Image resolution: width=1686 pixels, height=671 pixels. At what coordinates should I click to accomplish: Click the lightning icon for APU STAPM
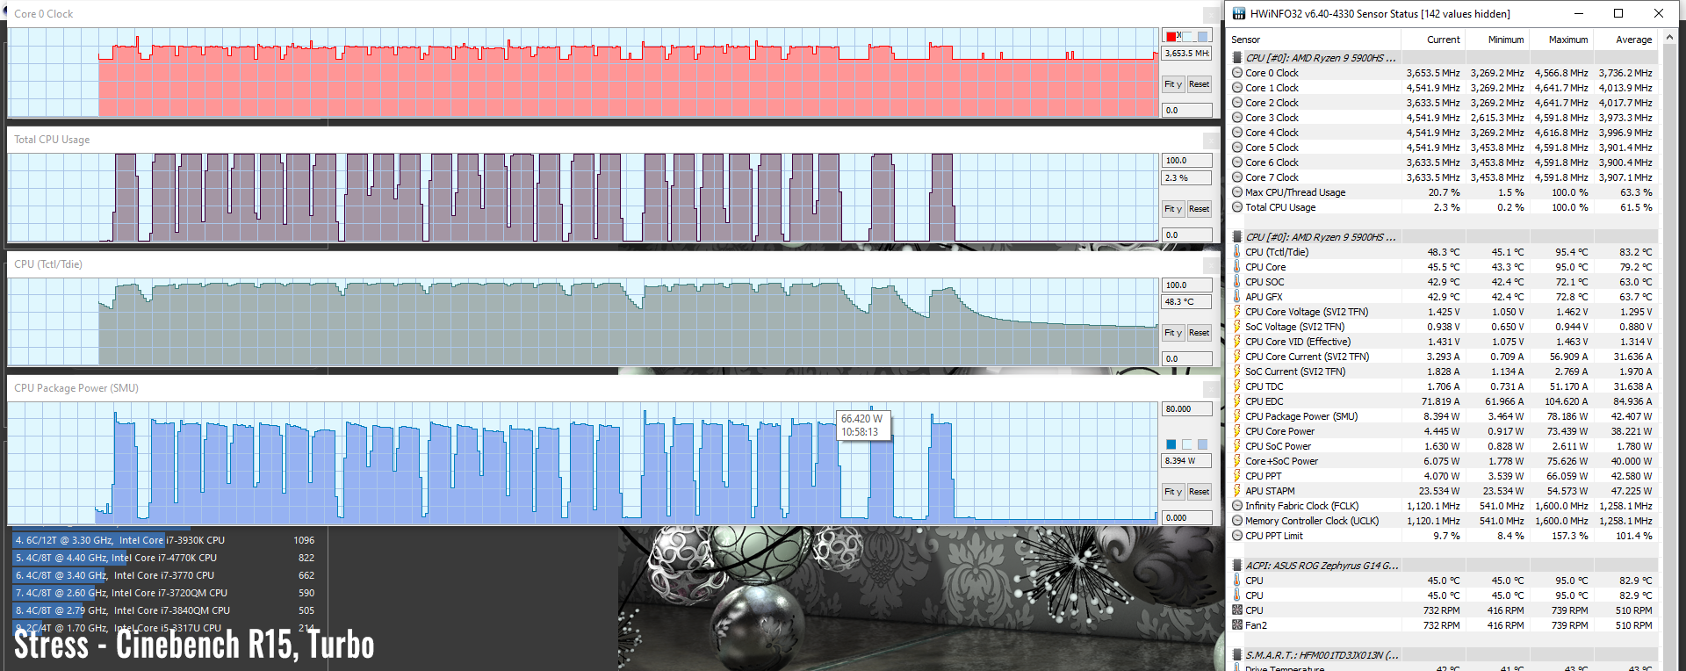(1237, 491)
